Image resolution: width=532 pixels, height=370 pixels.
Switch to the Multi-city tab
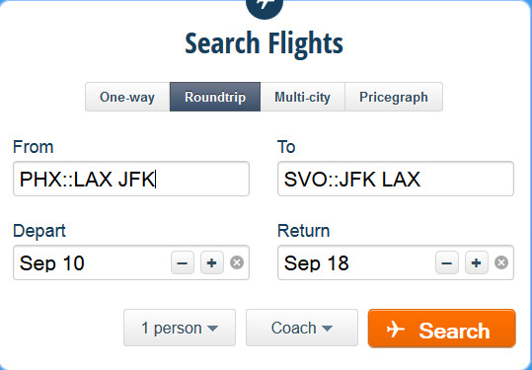tap(302, 97)
